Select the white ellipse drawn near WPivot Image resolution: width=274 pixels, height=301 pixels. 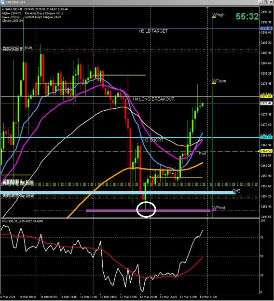point(146,209)
